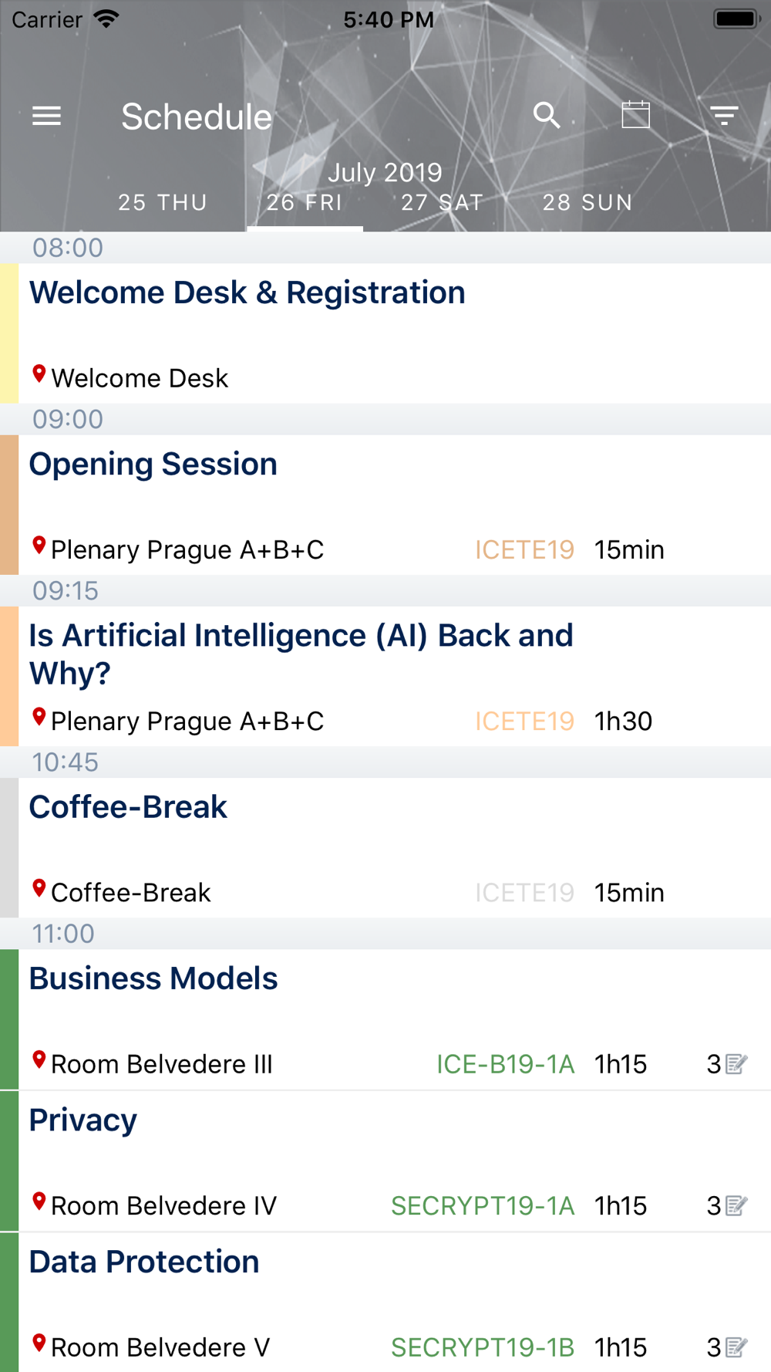Switch to the 25 THU tab
The width and height of the screenshot is (771, 1372).
point(163,202)
